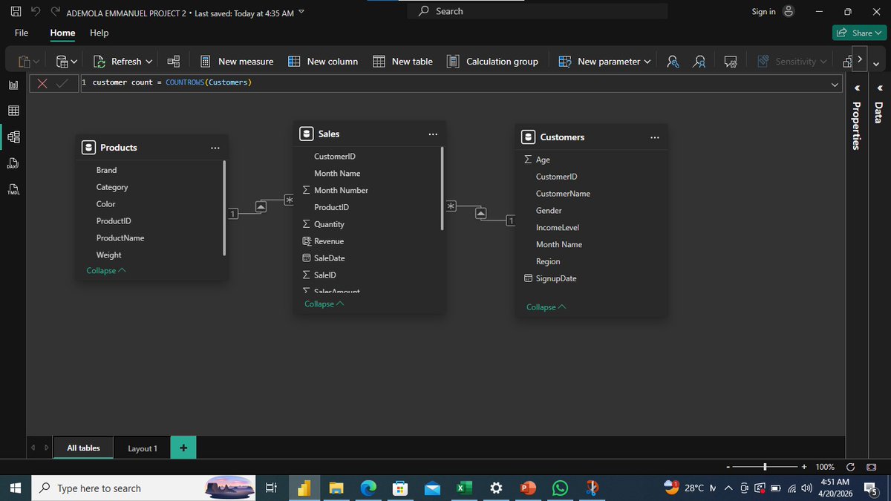The image size is (891, 501).
Task: Open the File menu
Action: [22, 33]
